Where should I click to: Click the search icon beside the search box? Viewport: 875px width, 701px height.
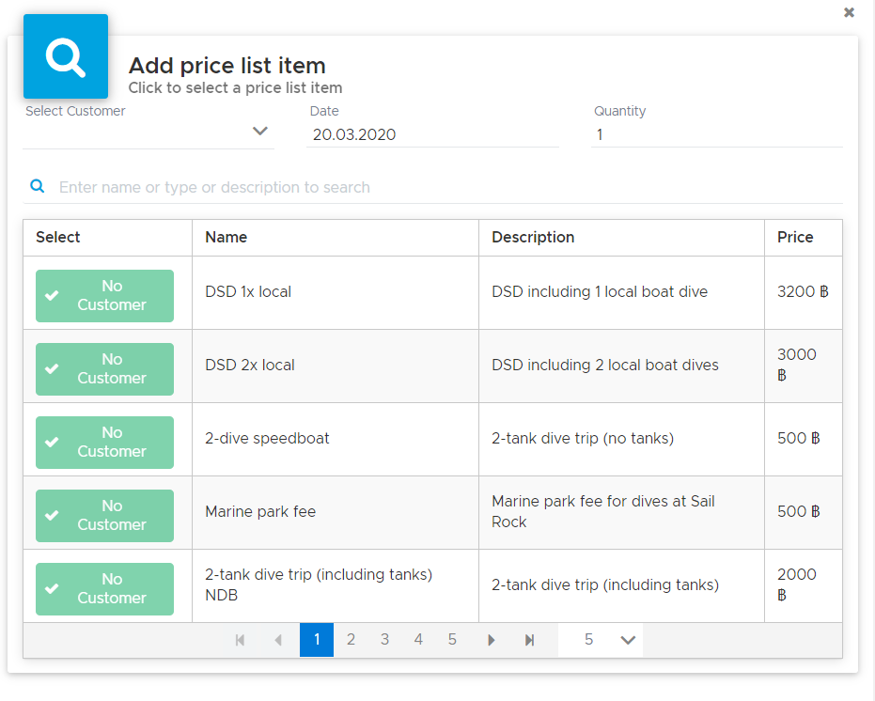(38, 186)
